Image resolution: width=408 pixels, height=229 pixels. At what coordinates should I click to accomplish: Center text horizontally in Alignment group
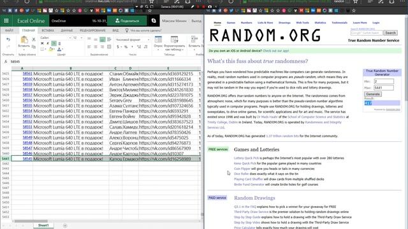[96, 46]
